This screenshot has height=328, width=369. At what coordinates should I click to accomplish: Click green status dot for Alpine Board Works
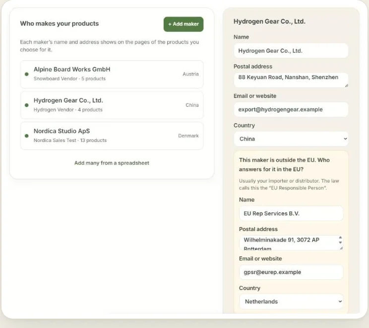coord(27,74)
